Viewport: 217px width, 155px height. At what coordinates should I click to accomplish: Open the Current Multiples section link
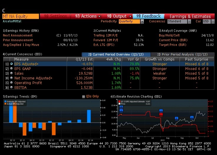point(107,31)
